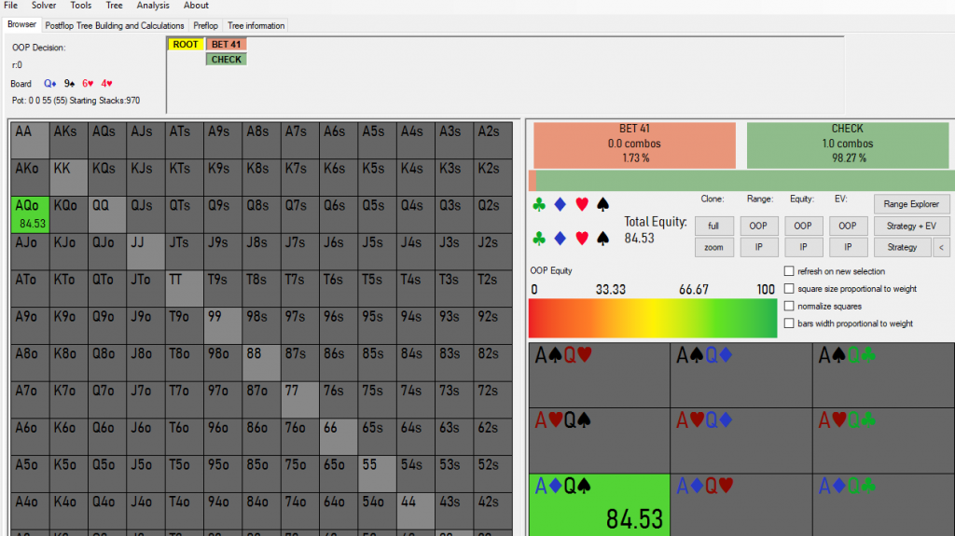Select the A♠Q♣ combo cell
Screen dimensions: 955x536
click(884, 375)
